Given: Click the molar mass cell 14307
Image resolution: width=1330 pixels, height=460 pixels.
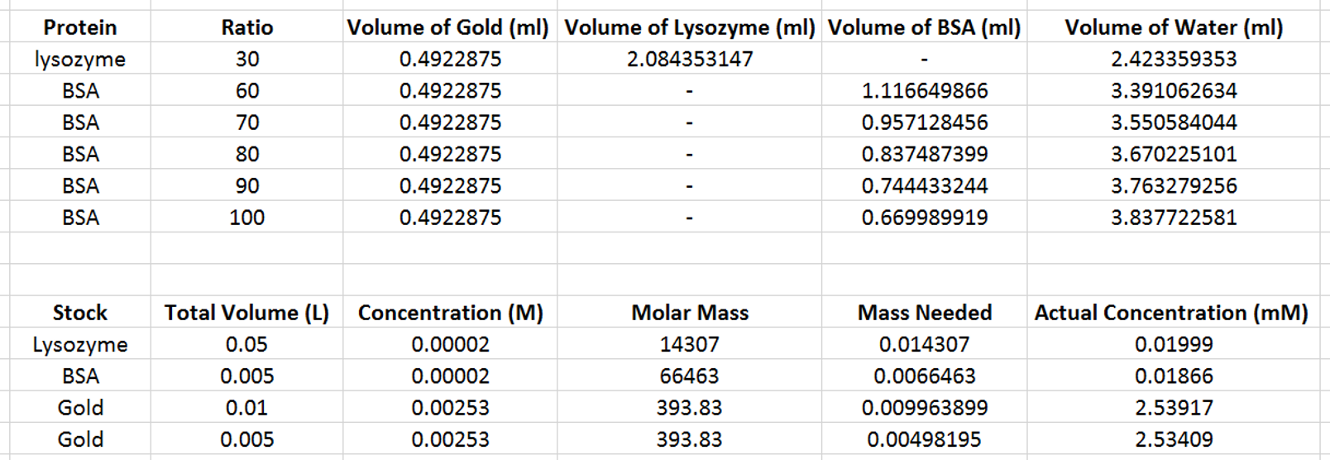Looking at the screenshot, I should 689,344.
